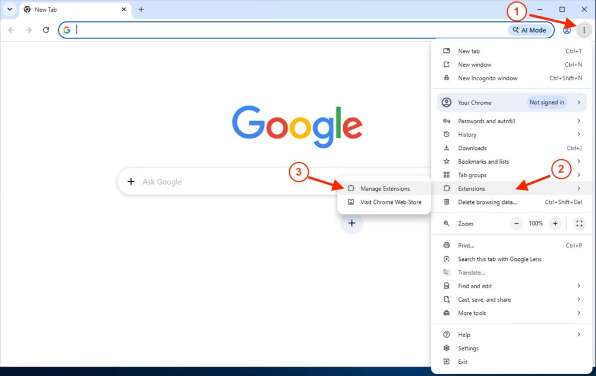
Task: Click the Not signed in badge
Action: click(547, 102)
